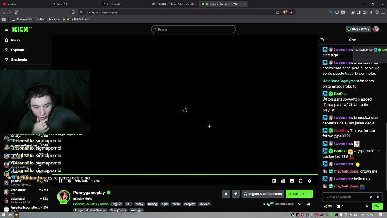Open the user profile avatar menu
Viewport: 387px width, 218px height.
tap(376, 29)
